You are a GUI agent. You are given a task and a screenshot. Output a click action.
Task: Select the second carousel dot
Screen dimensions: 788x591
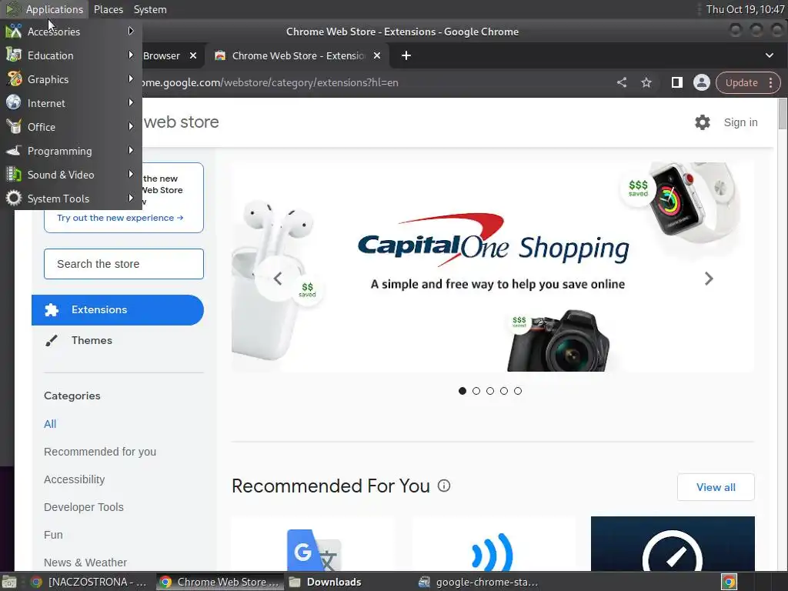(476, 390)
